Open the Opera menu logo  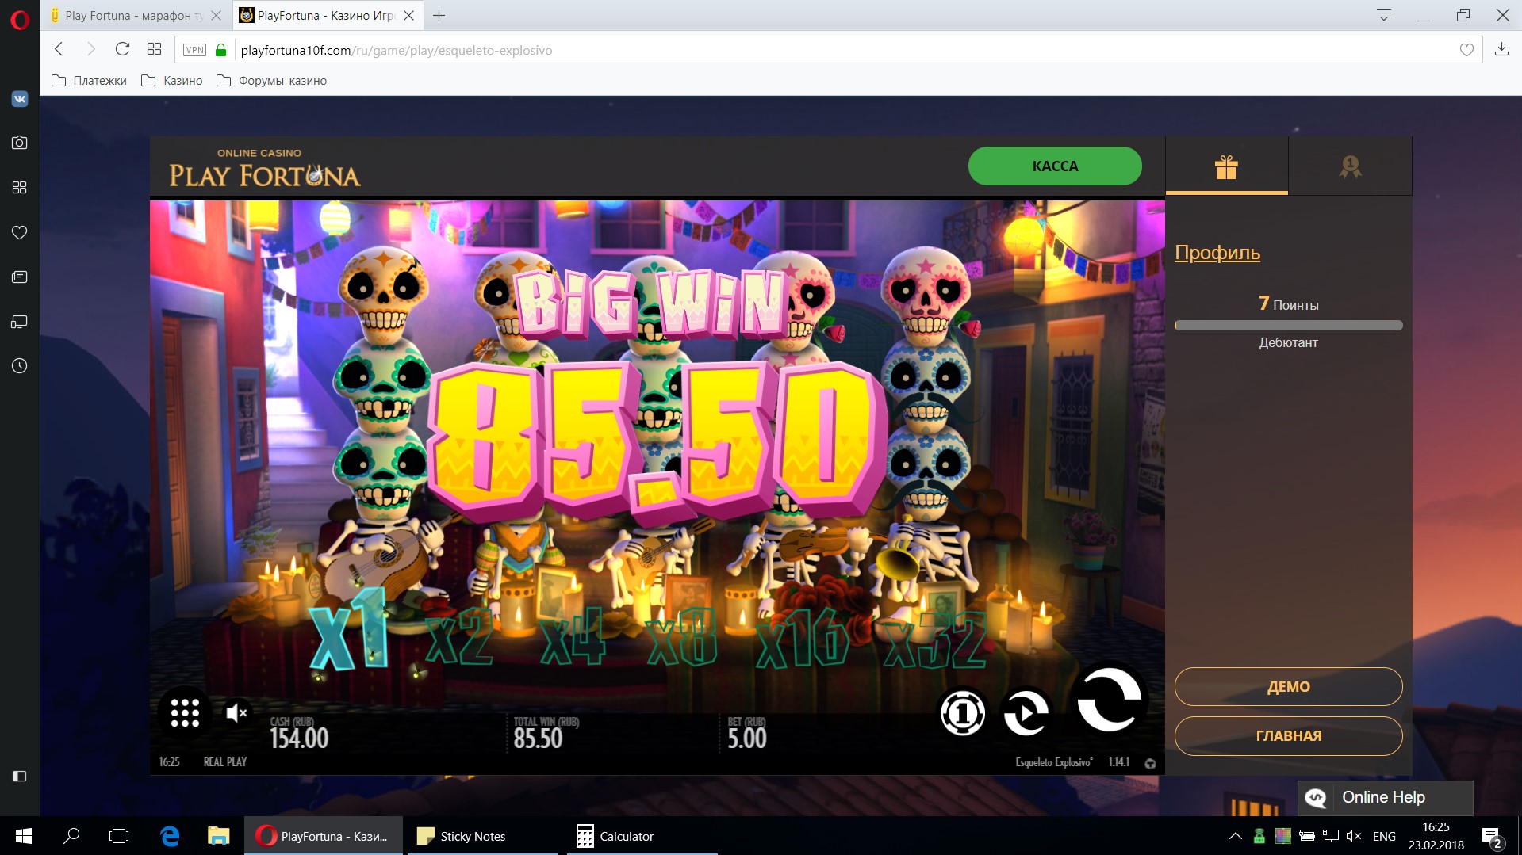coord(20,19)
